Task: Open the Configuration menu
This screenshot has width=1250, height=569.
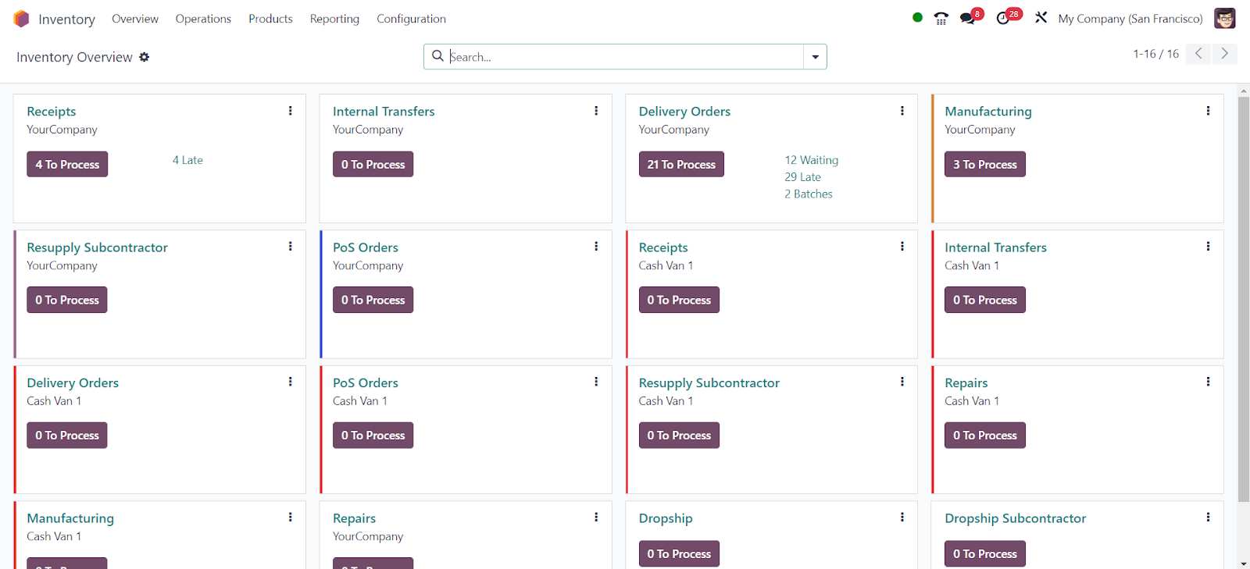Action: pyautogui.click(x=411, y=19)
